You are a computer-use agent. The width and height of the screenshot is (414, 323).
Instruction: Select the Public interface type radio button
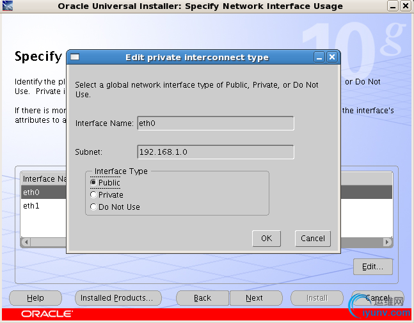coord(93,182)
